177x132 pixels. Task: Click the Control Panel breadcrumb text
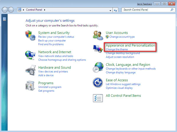click(34, 10)
